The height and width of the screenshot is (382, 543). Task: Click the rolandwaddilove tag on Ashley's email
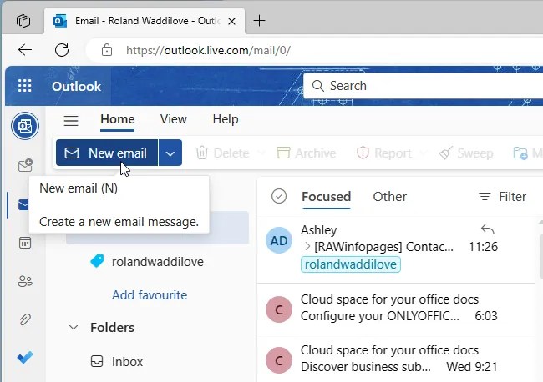click(x=351, y=264)
